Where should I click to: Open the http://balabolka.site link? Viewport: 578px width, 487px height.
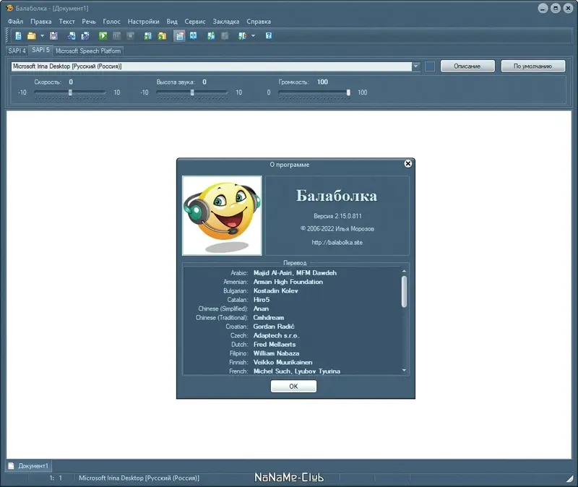[337, 243]
